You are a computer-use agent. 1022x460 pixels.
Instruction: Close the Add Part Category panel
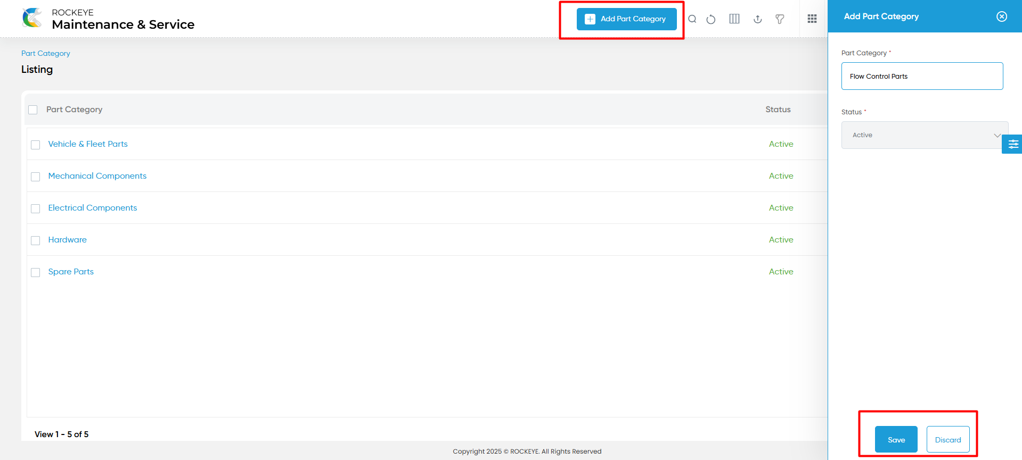(x=1002, y=16)
